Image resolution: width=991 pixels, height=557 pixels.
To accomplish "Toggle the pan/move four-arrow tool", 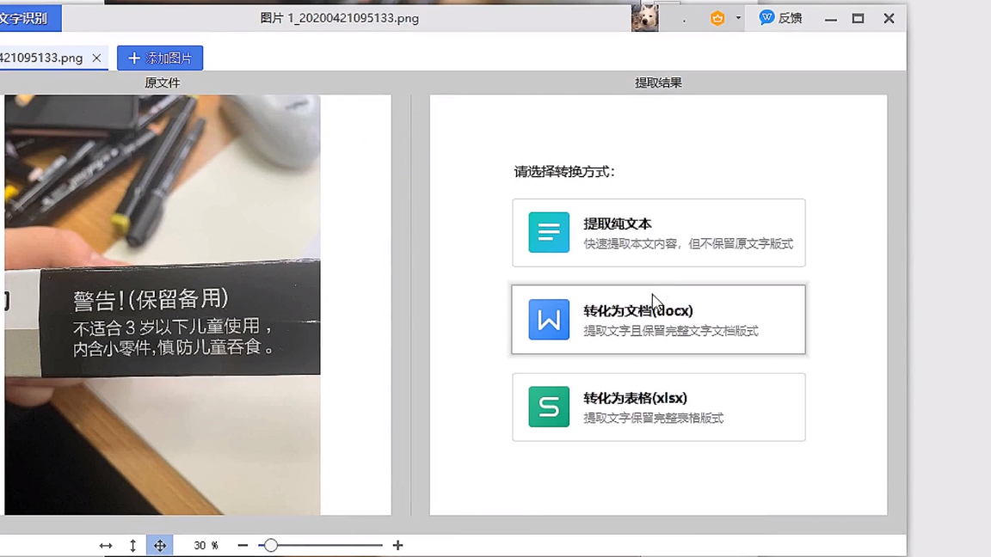I will tap(160, 546).
